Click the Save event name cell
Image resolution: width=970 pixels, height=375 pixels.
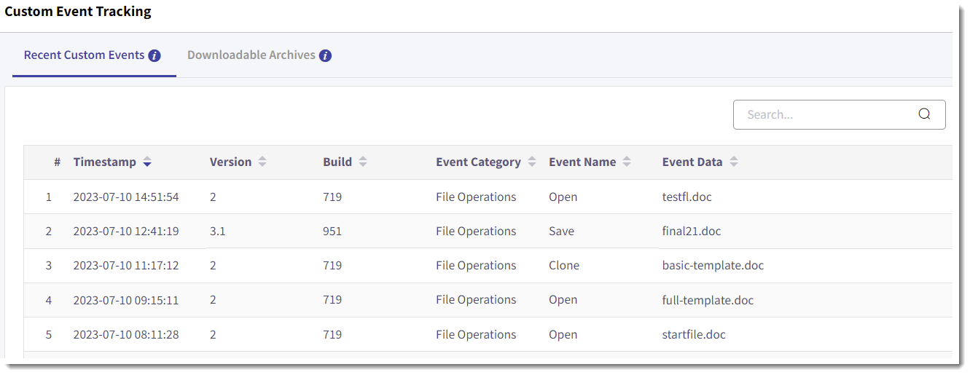pyautogui.click(x=561, y=232)
